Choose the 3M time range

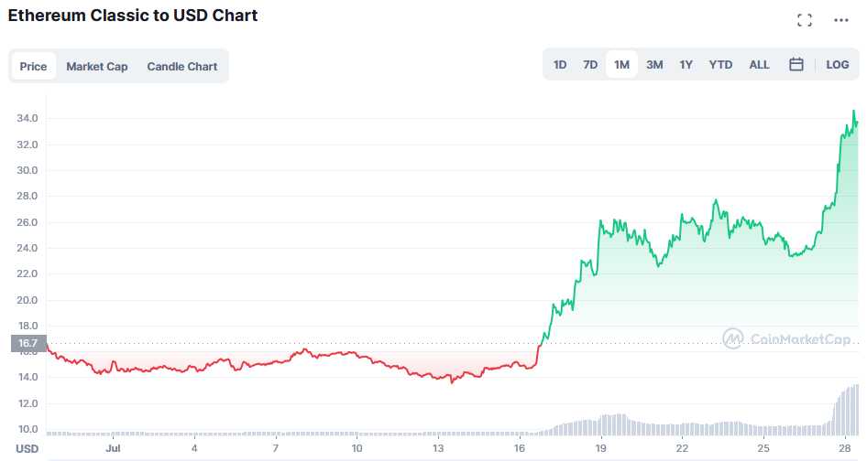654,65
